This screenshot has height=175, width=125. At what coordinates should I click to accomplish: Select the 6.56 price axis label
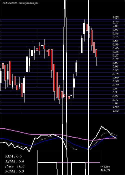tap(115, 44)
